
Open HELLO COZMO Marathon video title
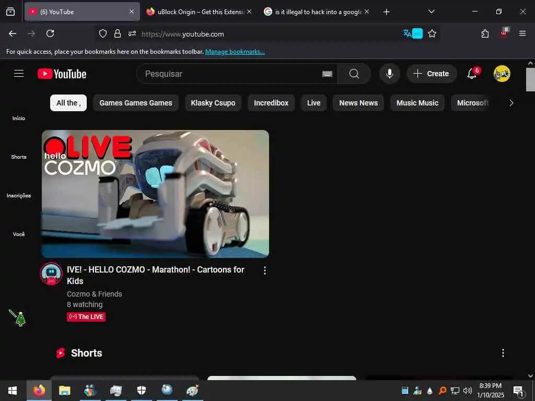[156, 275]
